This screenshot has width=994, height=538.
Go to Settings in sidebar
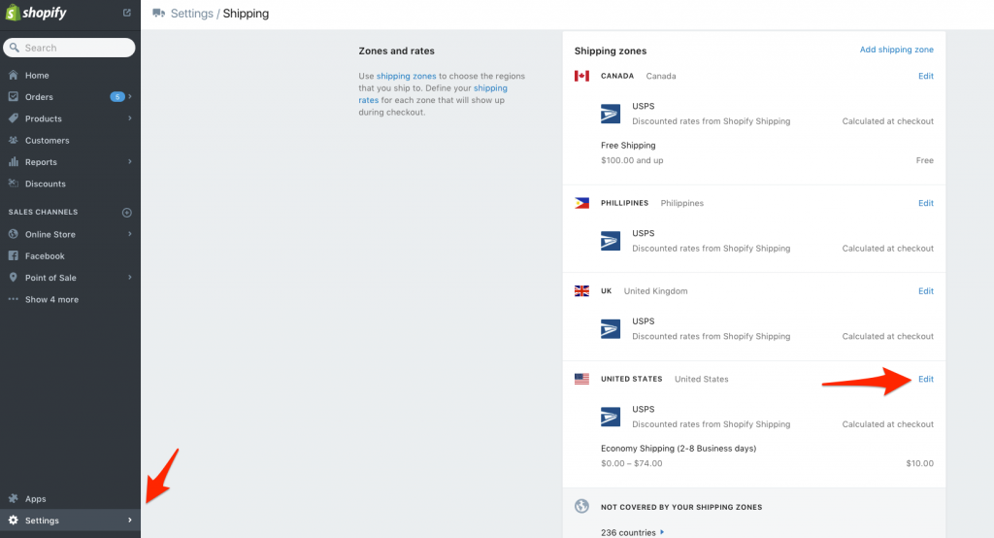click(42, 521)
